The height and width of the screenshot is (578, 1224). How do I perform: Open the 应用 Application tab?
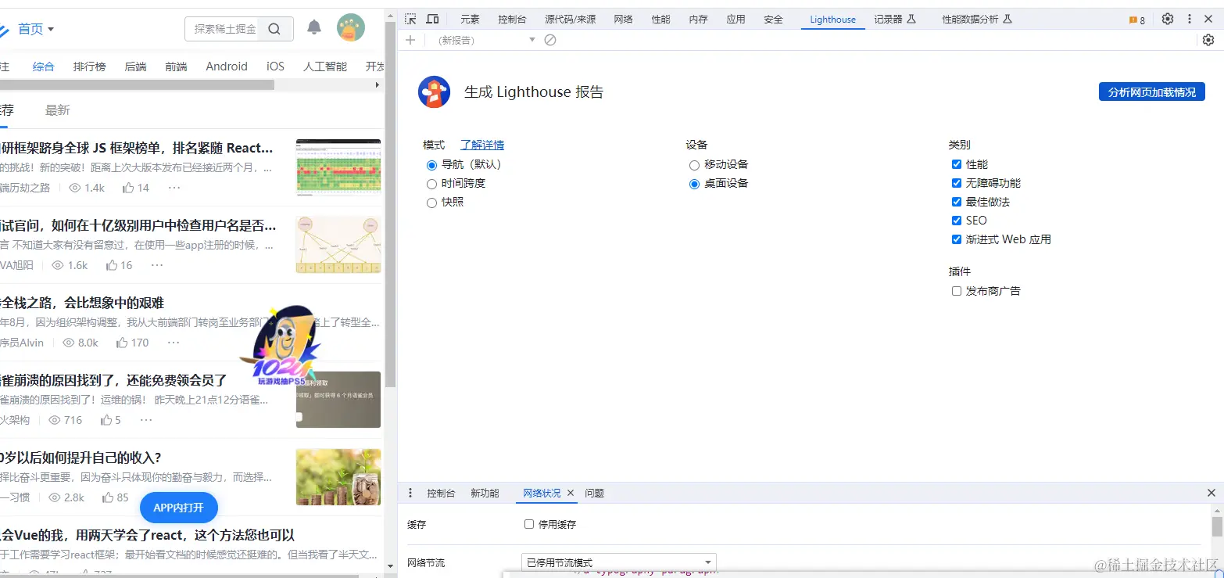click(x=735, y=20)
